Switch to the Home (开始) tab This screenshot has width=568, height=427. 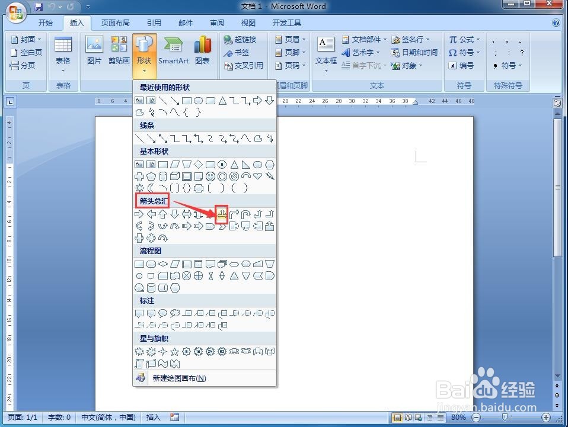point(46,23)
